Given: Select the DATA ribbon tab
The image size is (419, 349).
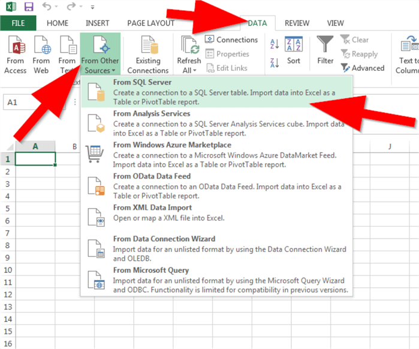Looking at the screenshot, I should pos(257,23).
